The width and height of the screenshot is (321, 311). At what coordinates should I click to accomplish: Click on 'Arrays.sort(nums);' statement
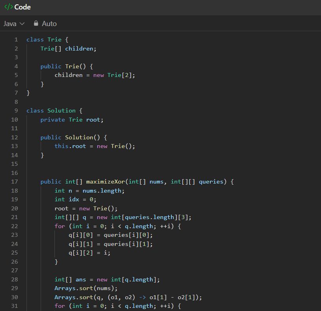click(x=86, y=288)
